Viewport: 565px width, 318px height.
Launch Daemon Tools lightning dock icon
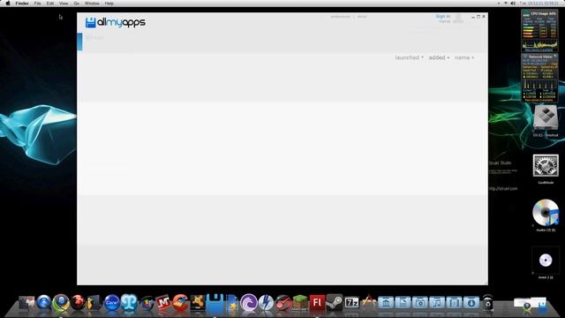tap(266, 302)
